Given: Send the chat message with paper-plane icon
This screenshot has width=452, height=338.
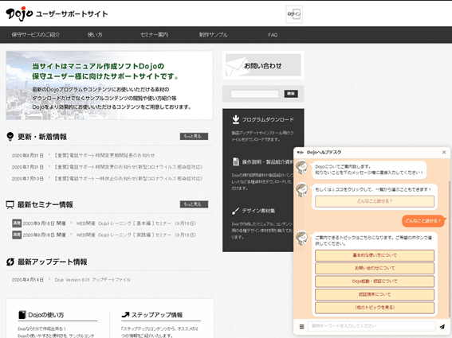Looking at the screenshot, I should point(442,327).
